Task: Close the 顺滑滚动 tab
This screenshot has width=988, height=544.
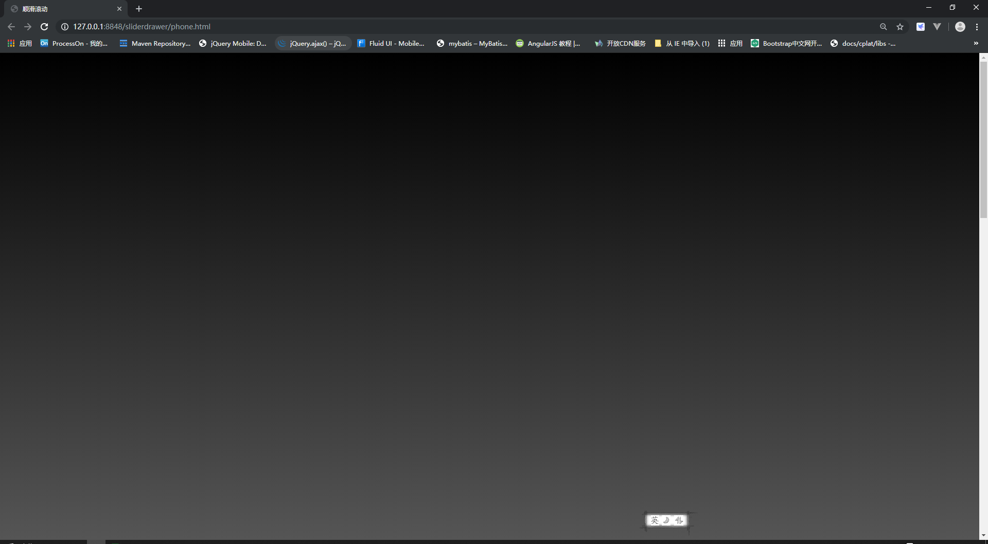Action: (x=119, y=9)
